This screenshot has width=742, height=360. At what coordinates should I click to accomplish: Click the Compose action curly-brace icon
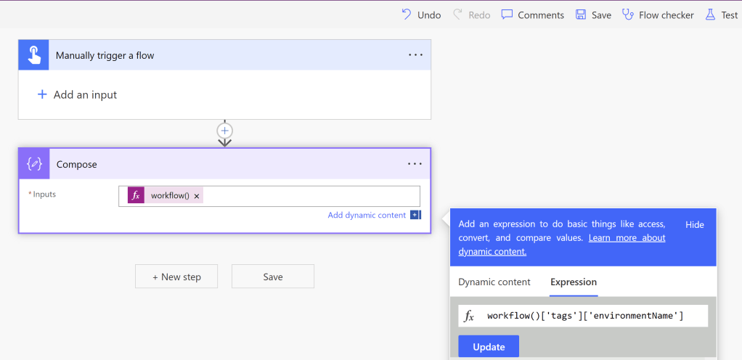coord(33,164)
